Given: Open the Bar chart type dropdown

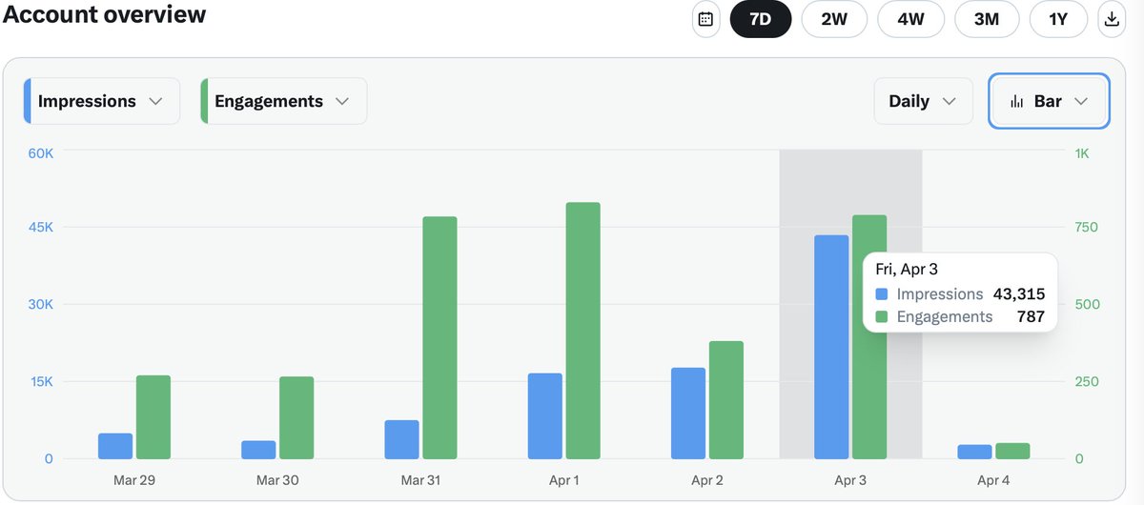Looking at the screenshot, I should pyautogui.click(x=1049, y=101).
